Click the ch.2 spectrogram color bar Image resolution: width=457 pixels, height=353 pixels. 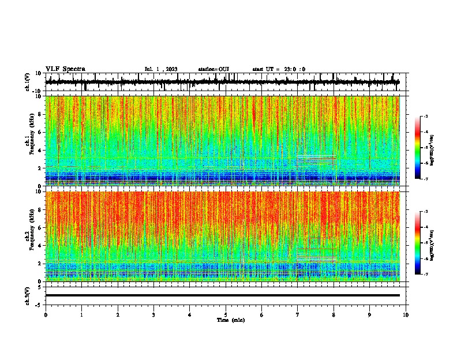pos(418,243)
